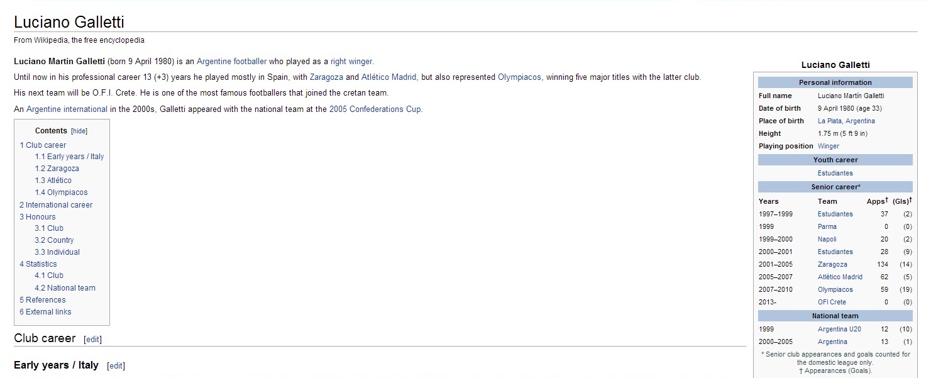Select the goals value '(19)' in Olympiacos row
The width and height of the screenshot is (931, 378).
pos(905,289)
